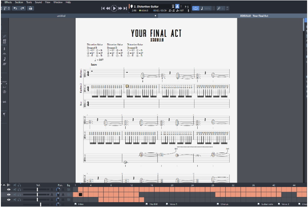Open the Section menu
This screenshot has width=308, height=207.
point(19,2)
